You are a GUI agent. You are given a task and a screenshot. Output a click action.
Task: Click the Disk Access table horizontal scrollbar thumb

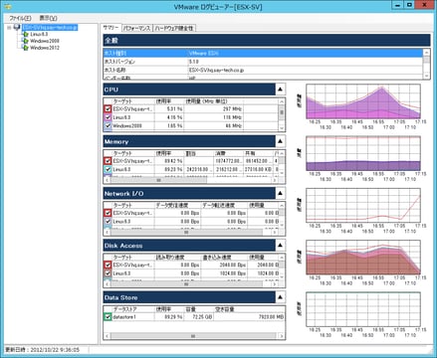tap(186, 284)
